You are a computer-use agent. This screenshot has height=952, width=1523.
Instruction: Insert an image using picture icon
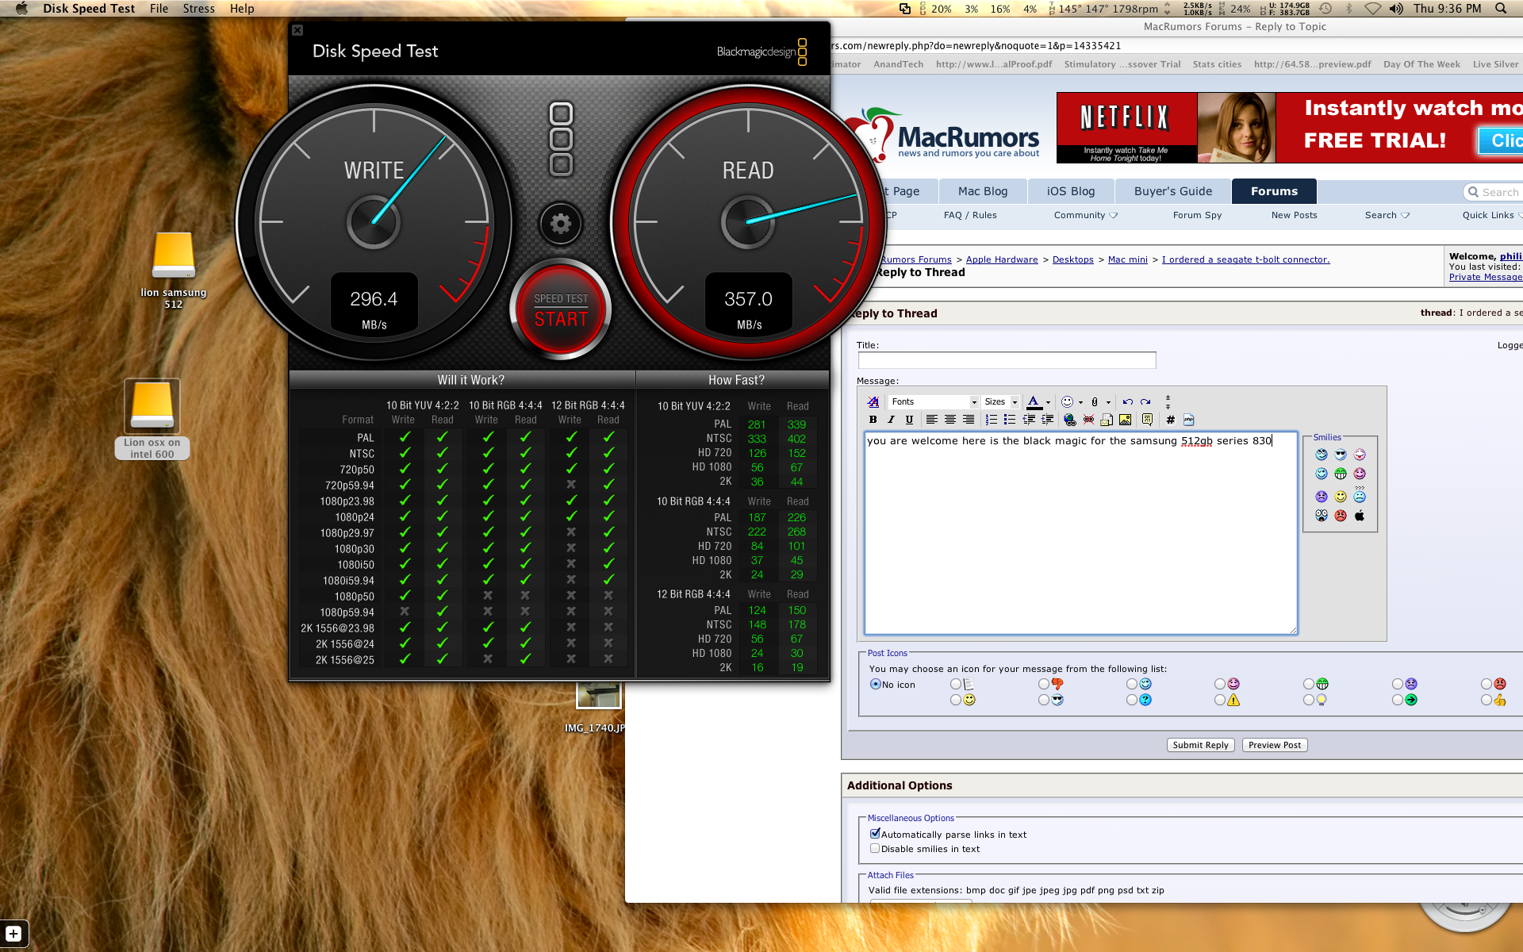(x=1125, y=420)
